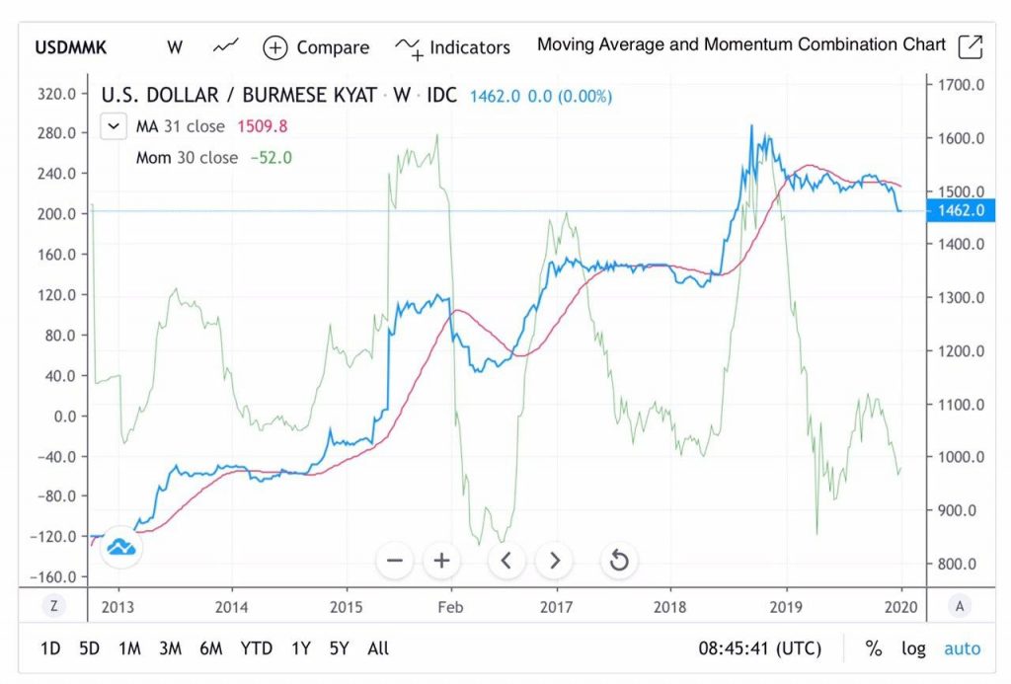1011x684 pixels.
Task: Zoom out with the minus button
Action: 395,561
